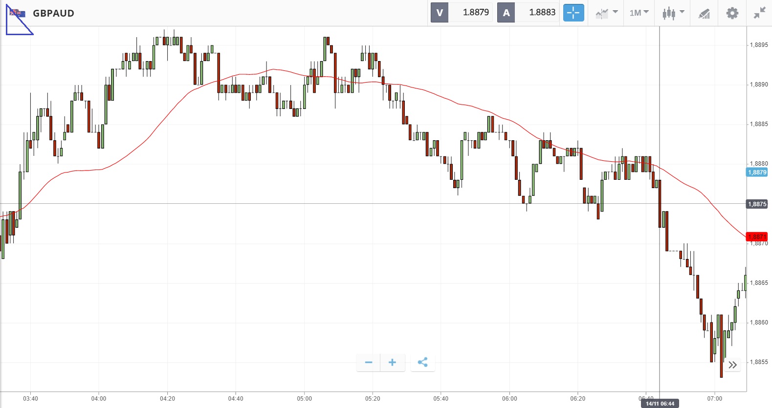Click the GBPAUD symbol name
Image resolution: width=772 pixels, height=408 pixels.
pos(53,13)
